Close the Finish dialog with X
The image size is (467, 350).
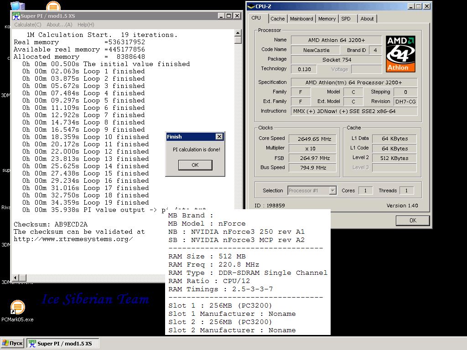219,137
